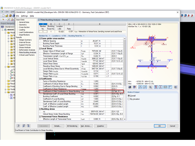Viewport: 195px width, 146px height.
Task: Collapse the Local Stress group
Action: [x=40, y=49]
